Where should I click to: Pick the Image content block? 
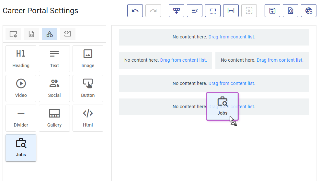tap(88, 59)
